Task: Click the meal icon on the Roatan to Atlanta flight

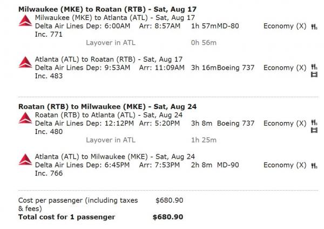Action: point(314,124)
